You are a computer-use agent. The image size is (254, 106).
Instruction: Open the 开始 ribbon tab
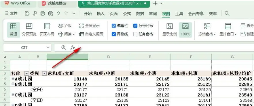tap(88, 14)
